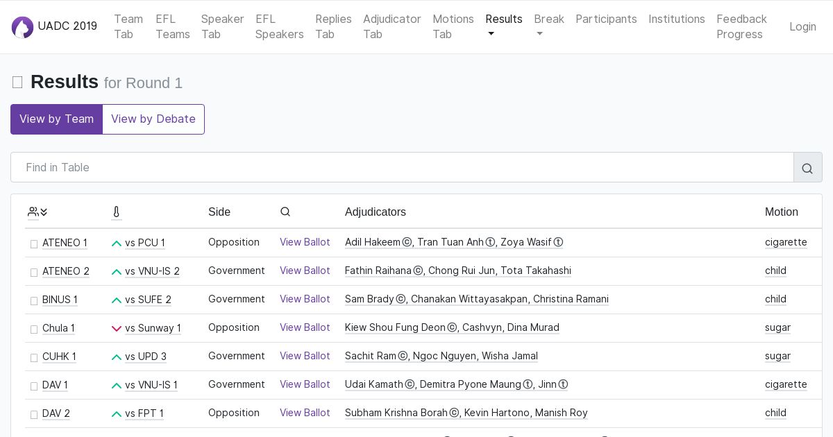This screenshot has width=833, height=437.
Task: Focus the Find in Table search field
Action: (402, 168)
